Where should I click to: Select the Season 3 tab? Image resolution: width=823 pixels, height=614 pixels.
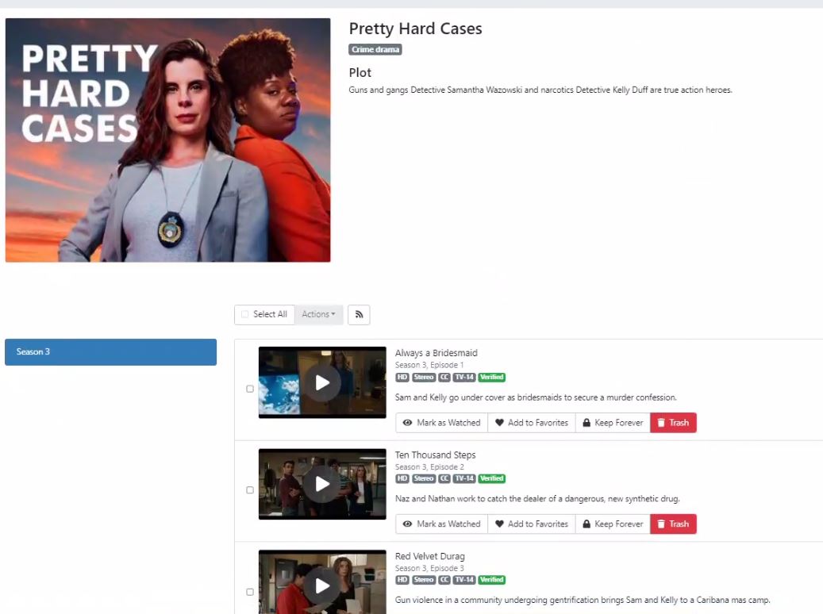pos(110,352)
